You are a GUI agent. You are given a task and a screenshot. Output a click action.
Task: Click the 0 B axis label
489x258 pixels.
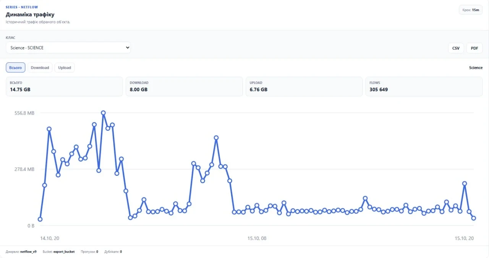coord(31,226)
